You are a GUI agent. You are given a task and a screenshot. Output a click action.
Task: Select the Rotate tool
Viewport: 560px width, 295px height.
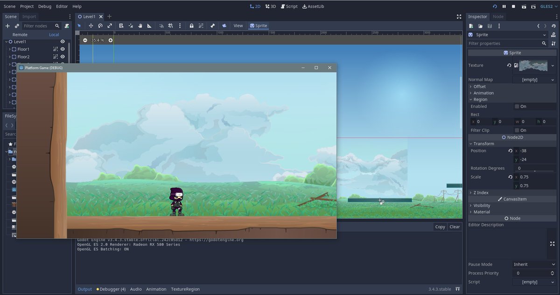(100, 26)
